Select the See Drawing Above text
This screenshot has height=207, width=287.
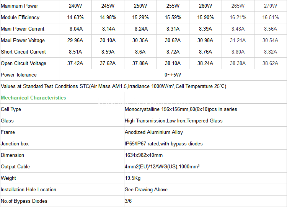tap(146, 190)
